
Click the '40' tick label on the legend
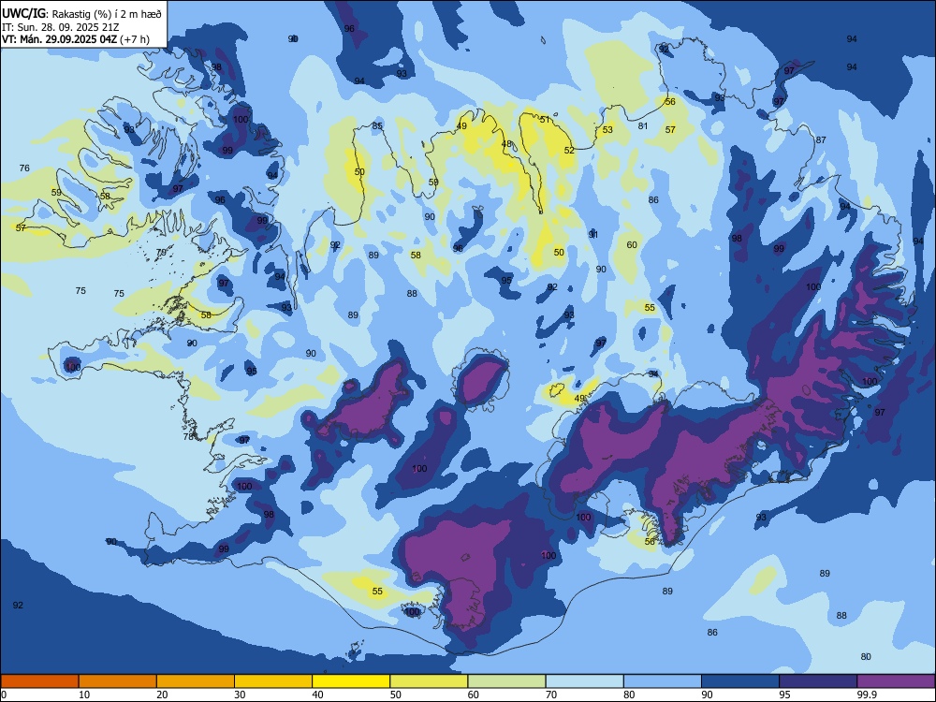[x=317, y=695]
